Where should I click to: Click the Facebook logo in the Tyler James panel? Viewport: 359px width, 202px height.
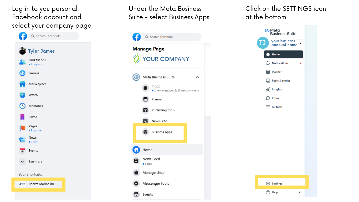pyautogui.click(x=23, y=36)
